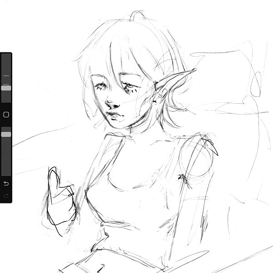The image size is (273, 273).
Task: Click the brush size slider handle
Action: 6,88
